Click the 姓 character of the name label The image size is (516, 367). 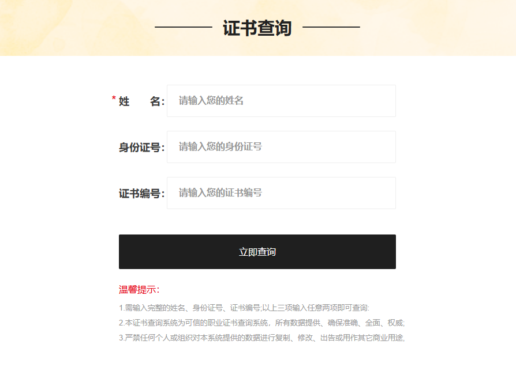(x=124, y=101)
